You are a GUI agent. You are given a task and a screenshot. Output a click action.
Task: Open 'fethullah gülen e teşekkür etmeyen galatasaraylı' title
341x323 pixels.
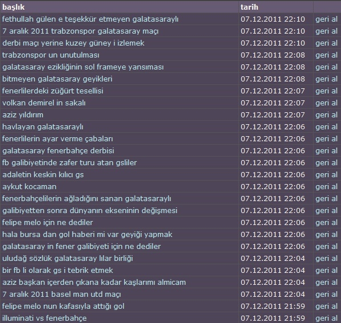click(x=90, y=19)
